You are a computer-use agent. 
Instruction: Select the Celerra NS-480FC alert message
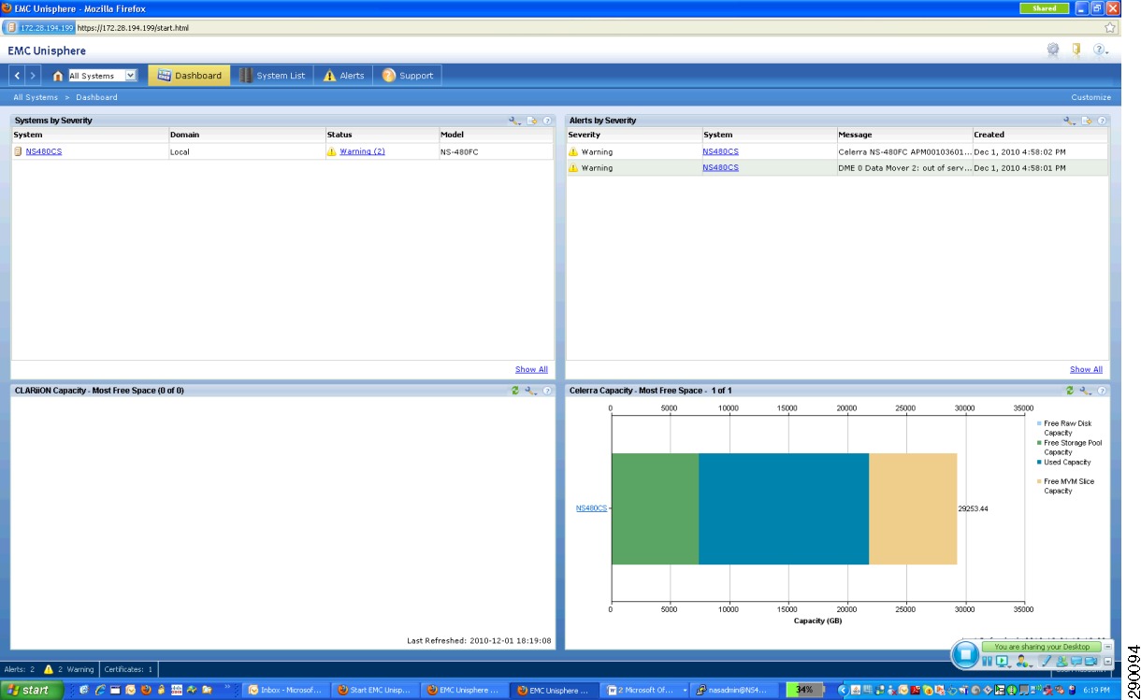coord(904,151)
